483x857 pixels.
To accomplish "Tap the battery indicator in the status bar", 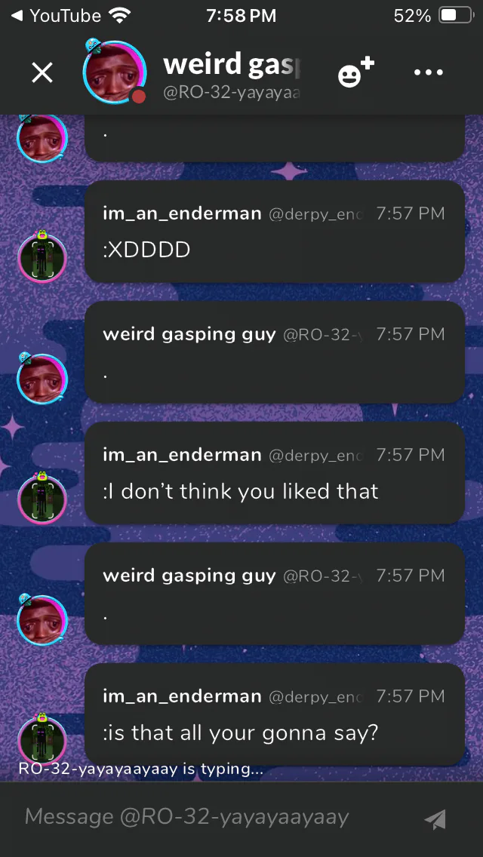I will coord(456,15).
